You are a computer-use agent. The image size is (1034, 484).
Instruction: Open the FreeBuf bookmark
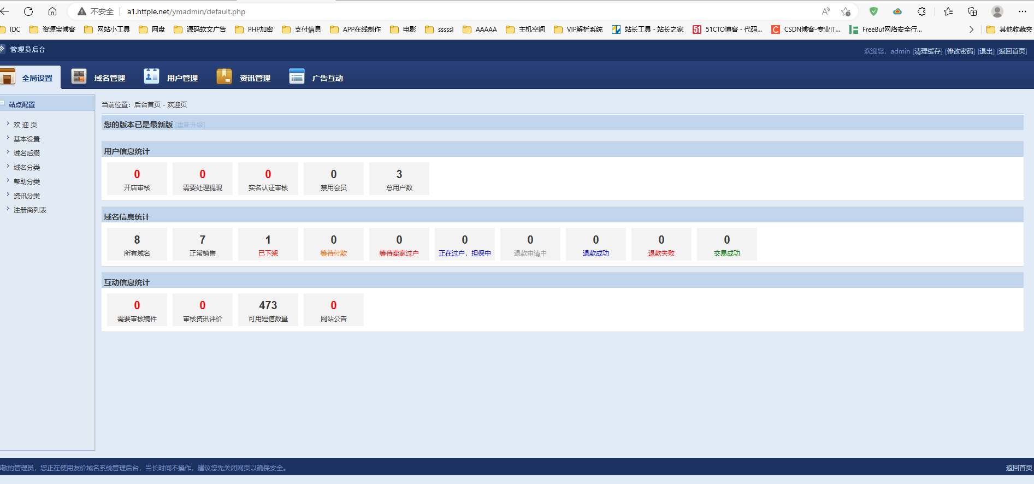pos(886,29)
